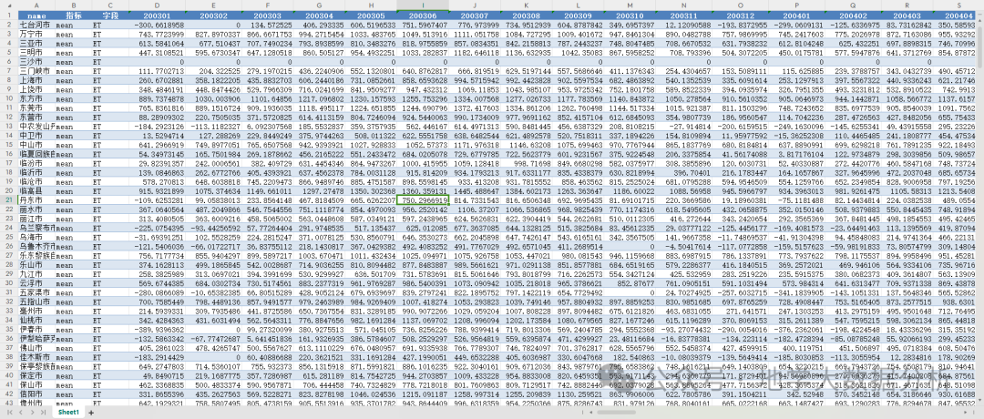Select cell '九江市'
Image resolution: width=984 pixels, height=419 pixels.
pyautogui.click(x=36, y=272)
